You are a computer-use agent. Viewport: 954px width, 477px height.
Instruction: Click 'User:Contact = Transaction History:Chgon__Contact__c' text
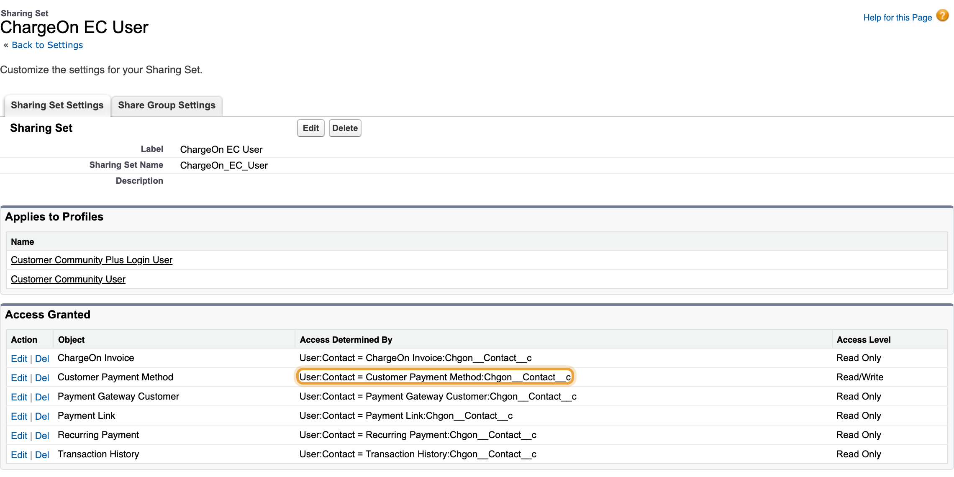click(x=418, y=454)
